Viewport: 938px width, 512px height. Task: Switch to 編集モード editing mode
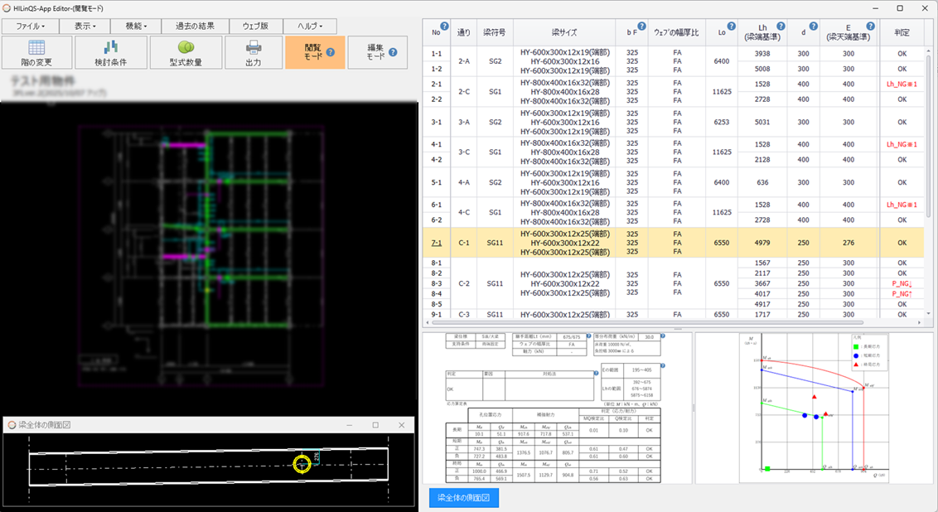click(x=375, y=52)
